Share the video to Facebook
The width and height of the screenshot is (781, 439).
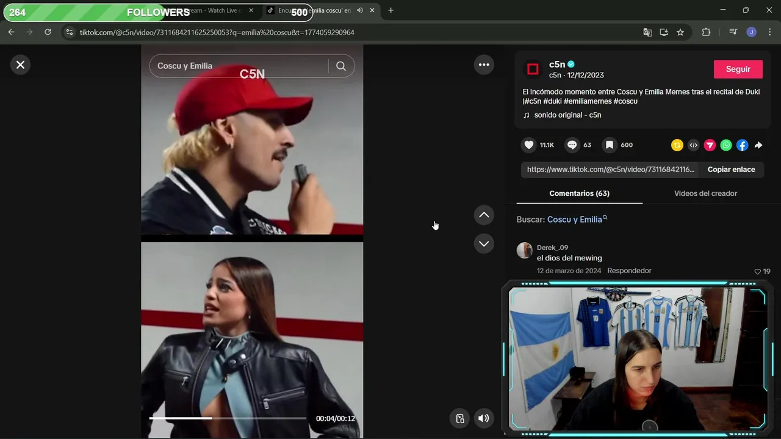click(x=742, y=145)
